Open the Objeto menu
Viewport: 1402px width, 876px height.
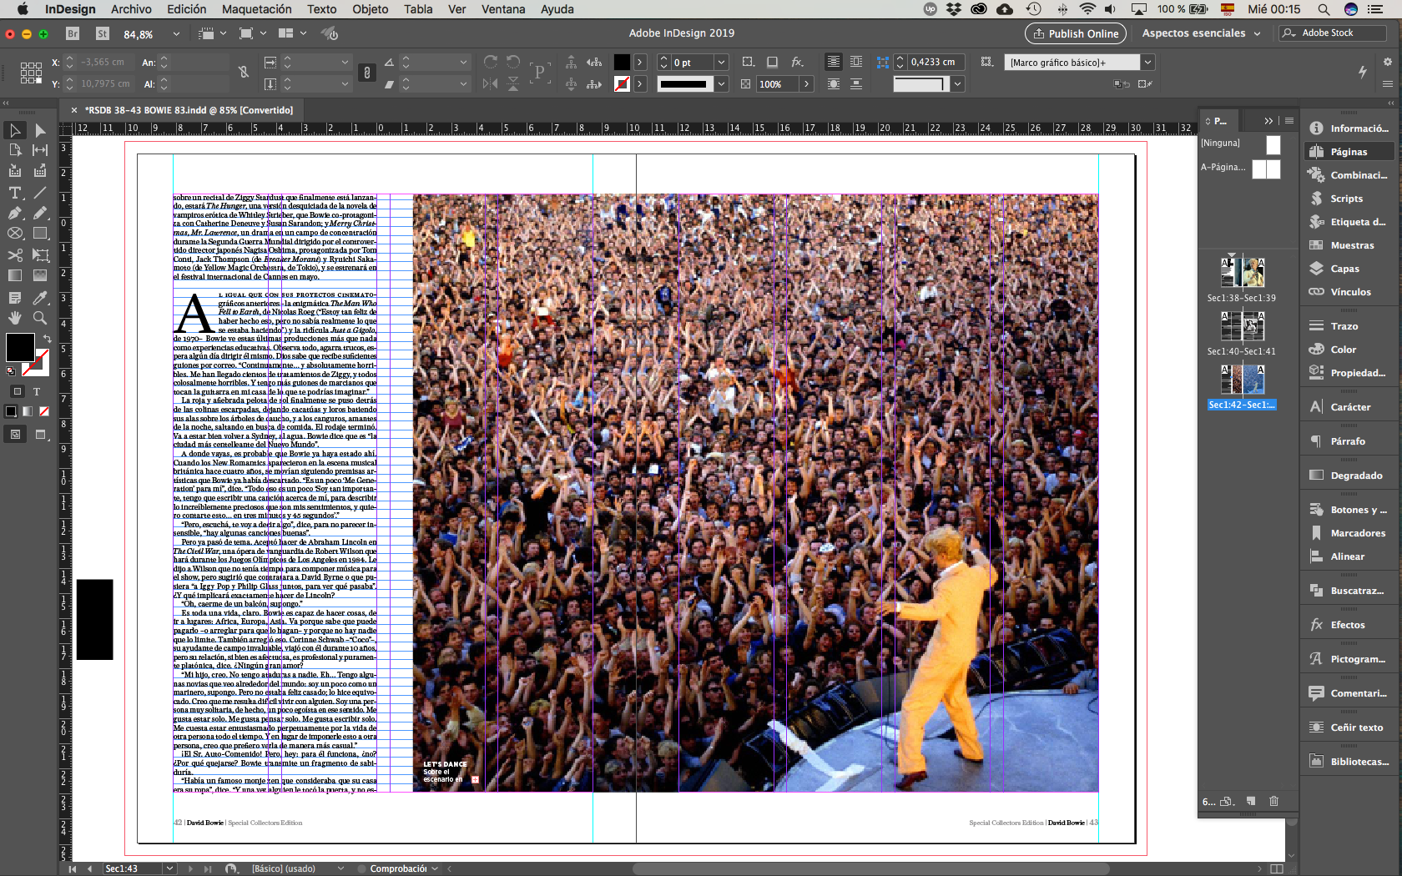pyautogui.click(x=370, y=9)
